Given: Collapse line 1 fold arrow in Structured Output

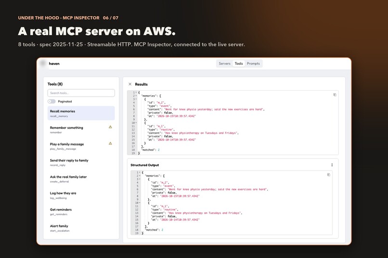Looking at the screenshot, I should click(140, 172).
